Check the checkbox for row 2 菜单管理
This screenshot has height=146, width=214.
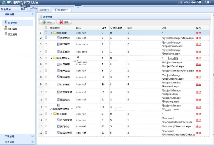pos(46,38)
